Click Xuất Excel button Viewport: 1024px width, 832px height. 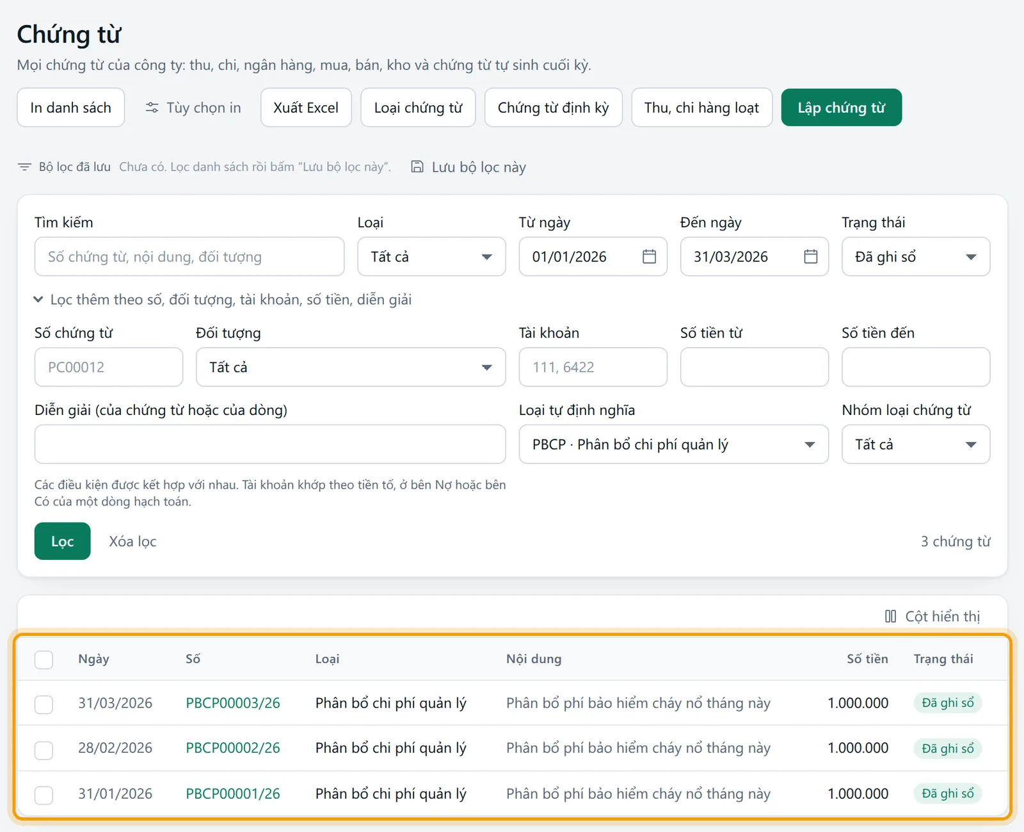pos(306,108)
